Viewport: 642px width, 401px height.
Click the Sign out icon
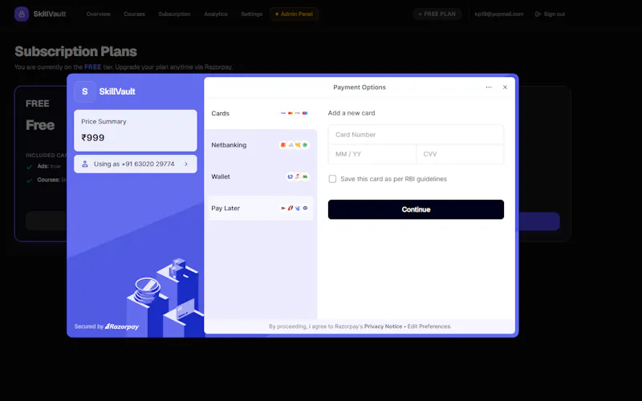pyautogui.click(x=538, y=14)
